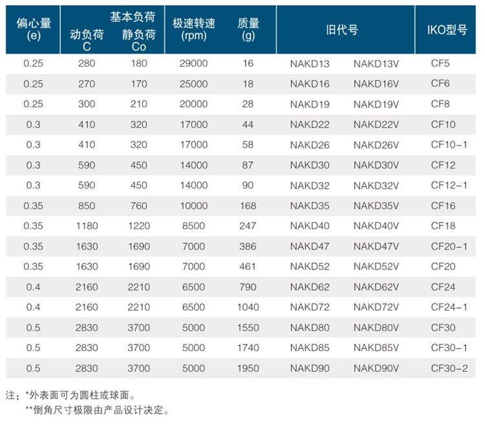This screenshot has width=485, height=441.
Task: Click the mass value 1950
Action: coord(248,368)
